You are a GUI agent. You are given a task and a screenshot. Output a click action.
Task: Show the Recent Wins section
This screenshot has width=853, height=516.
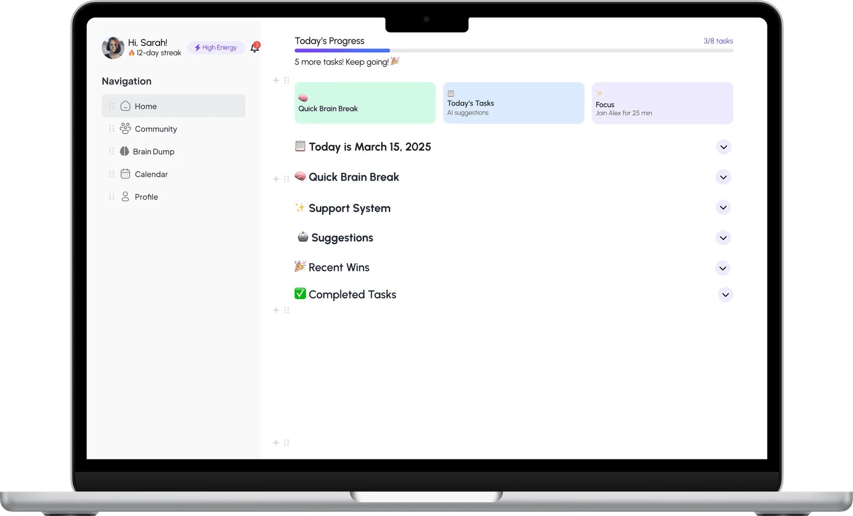pyautogui.click(x=723, y=268)
